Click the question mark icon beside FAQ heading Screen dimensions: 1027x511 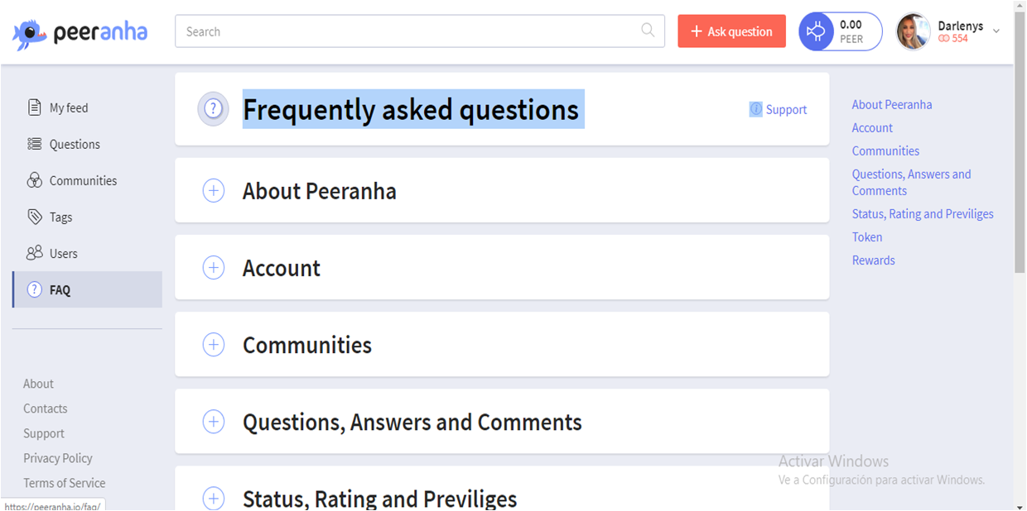point(214,109)
